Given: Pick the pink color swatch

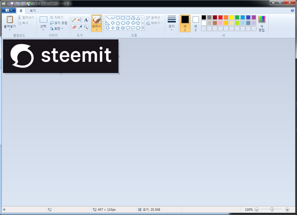Looking at the screenshot, I should tap(220, 23).
